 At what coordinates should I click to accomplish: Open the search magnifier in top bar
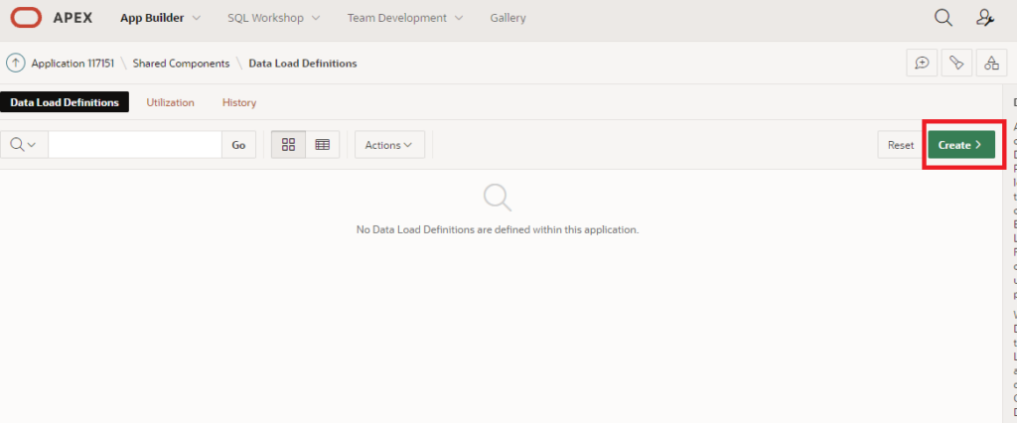coord(943,18)
